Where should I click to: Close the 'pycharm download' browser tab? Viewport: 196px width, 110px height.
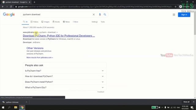tap(30, 2)
